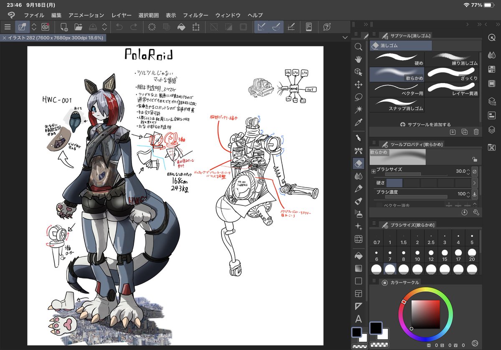Image resolution: width=501 pixels, height=350 pixels.
Task: Select the Figure rectangle tool
Action: point(358,281)
